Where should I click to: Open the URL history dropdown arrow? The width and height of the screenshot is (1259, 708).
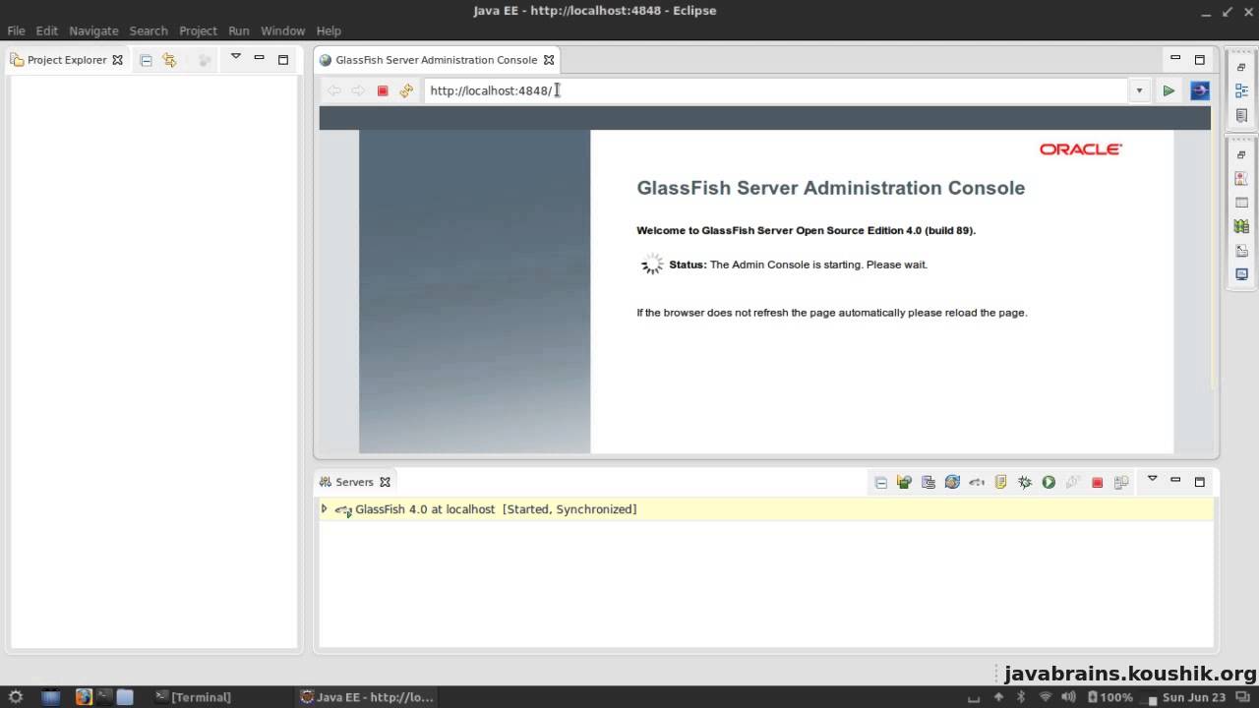click(1139, 90)
